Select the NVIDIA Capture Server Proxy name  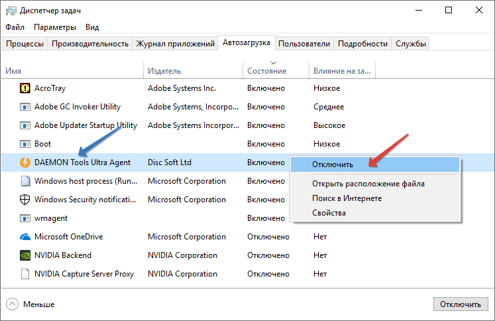84,274
